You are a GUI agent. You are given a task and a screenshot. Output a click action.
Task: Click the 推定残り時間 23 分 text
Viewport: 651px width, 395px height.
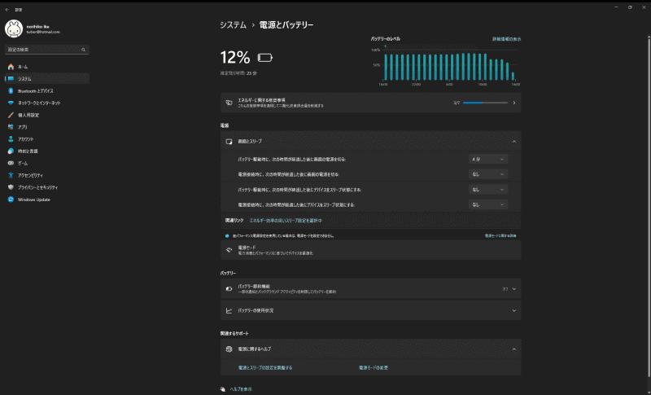(238, 73)
